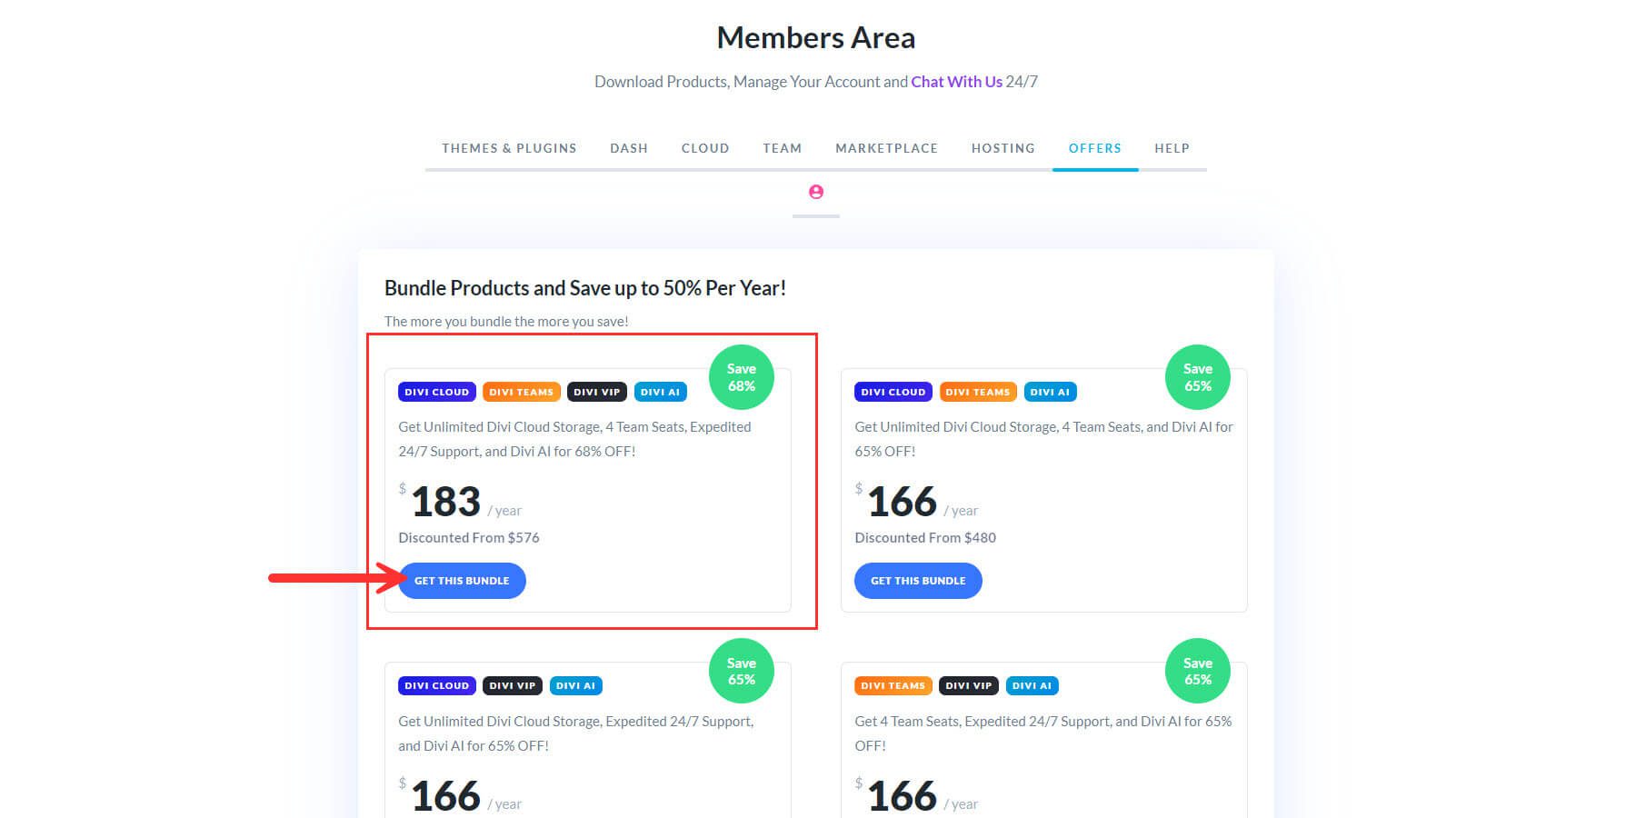Image resolution: width=1636 pixels, height=818 pixels.
Task: Click the DIVI AI badge on the top-right bundle
Action: point(1050,392)
